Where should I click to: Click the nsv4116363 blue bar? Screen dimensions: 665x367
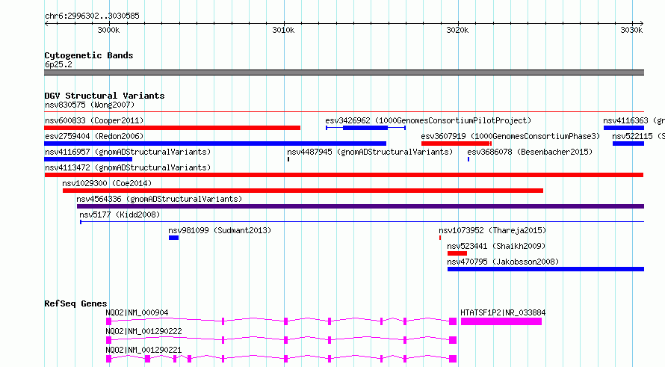click(x=624, y=128)
